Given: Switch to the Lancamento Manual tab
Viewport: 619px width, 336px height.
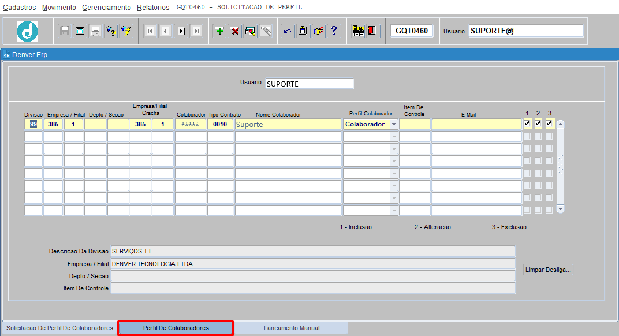Looking at the screenshot, I should coord(292,328).
